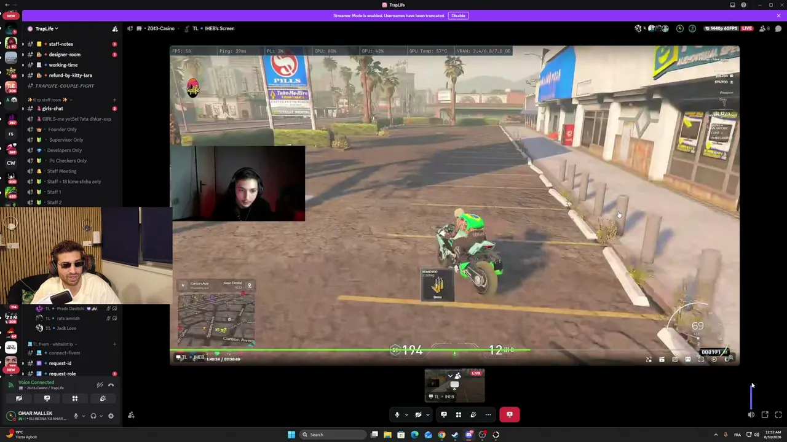Open Microsoft Edge from the taskbar
Screen dimensions: 787x442
click(x=414, y=435)
